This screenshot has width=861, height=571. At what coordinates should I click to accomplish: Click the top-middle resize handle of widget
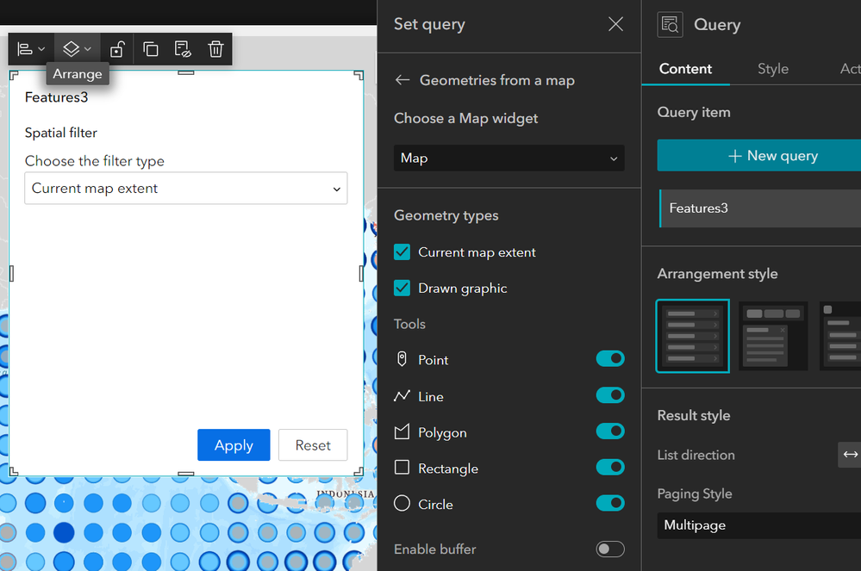[x=186, y=71]
